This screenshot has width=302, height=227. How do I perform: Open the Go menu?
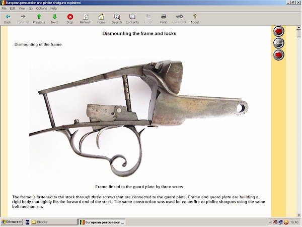(31, 8)
